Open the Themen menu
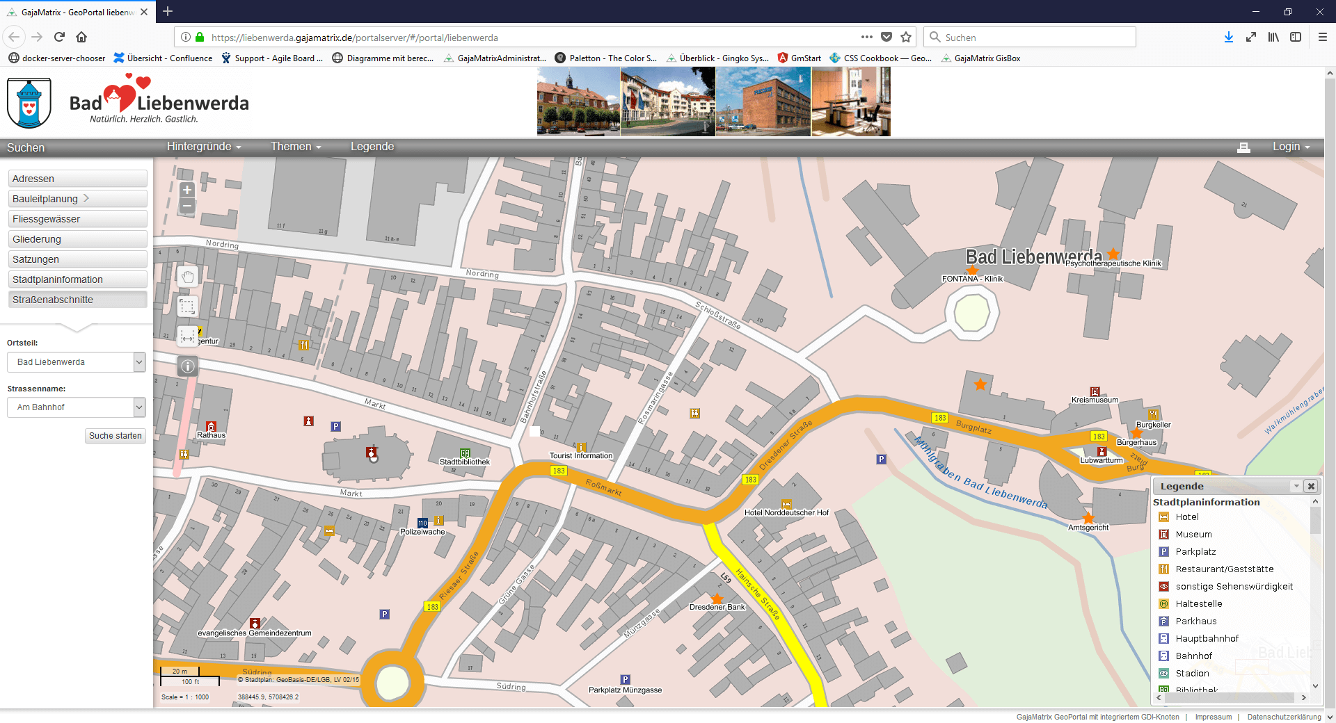Viewport: 1336px width, 723px height. (x=295, y=147)
